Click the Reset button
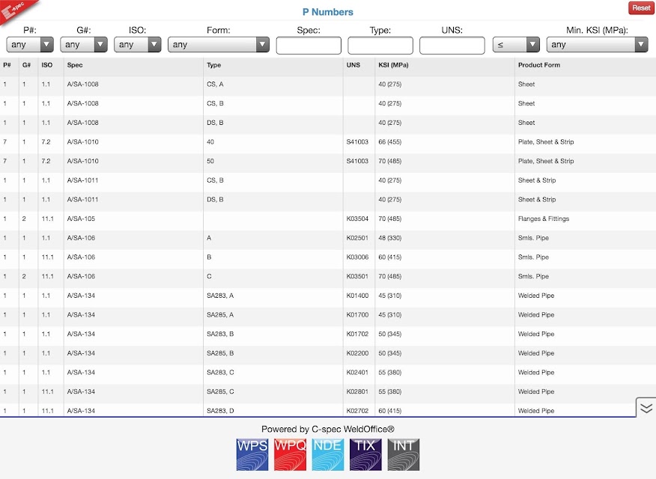Screen dimensions: 656x479 click(641, 8)
